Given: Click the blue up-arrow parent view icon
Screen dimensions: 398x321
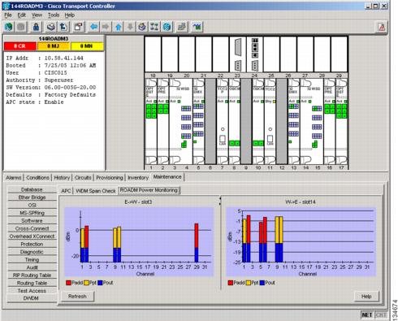Looking at the screenshot, I should pos(119,27).
